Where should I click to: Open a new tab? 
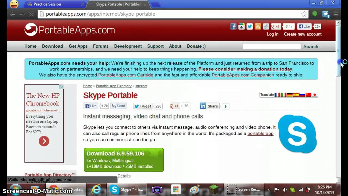tap(156, 4)
